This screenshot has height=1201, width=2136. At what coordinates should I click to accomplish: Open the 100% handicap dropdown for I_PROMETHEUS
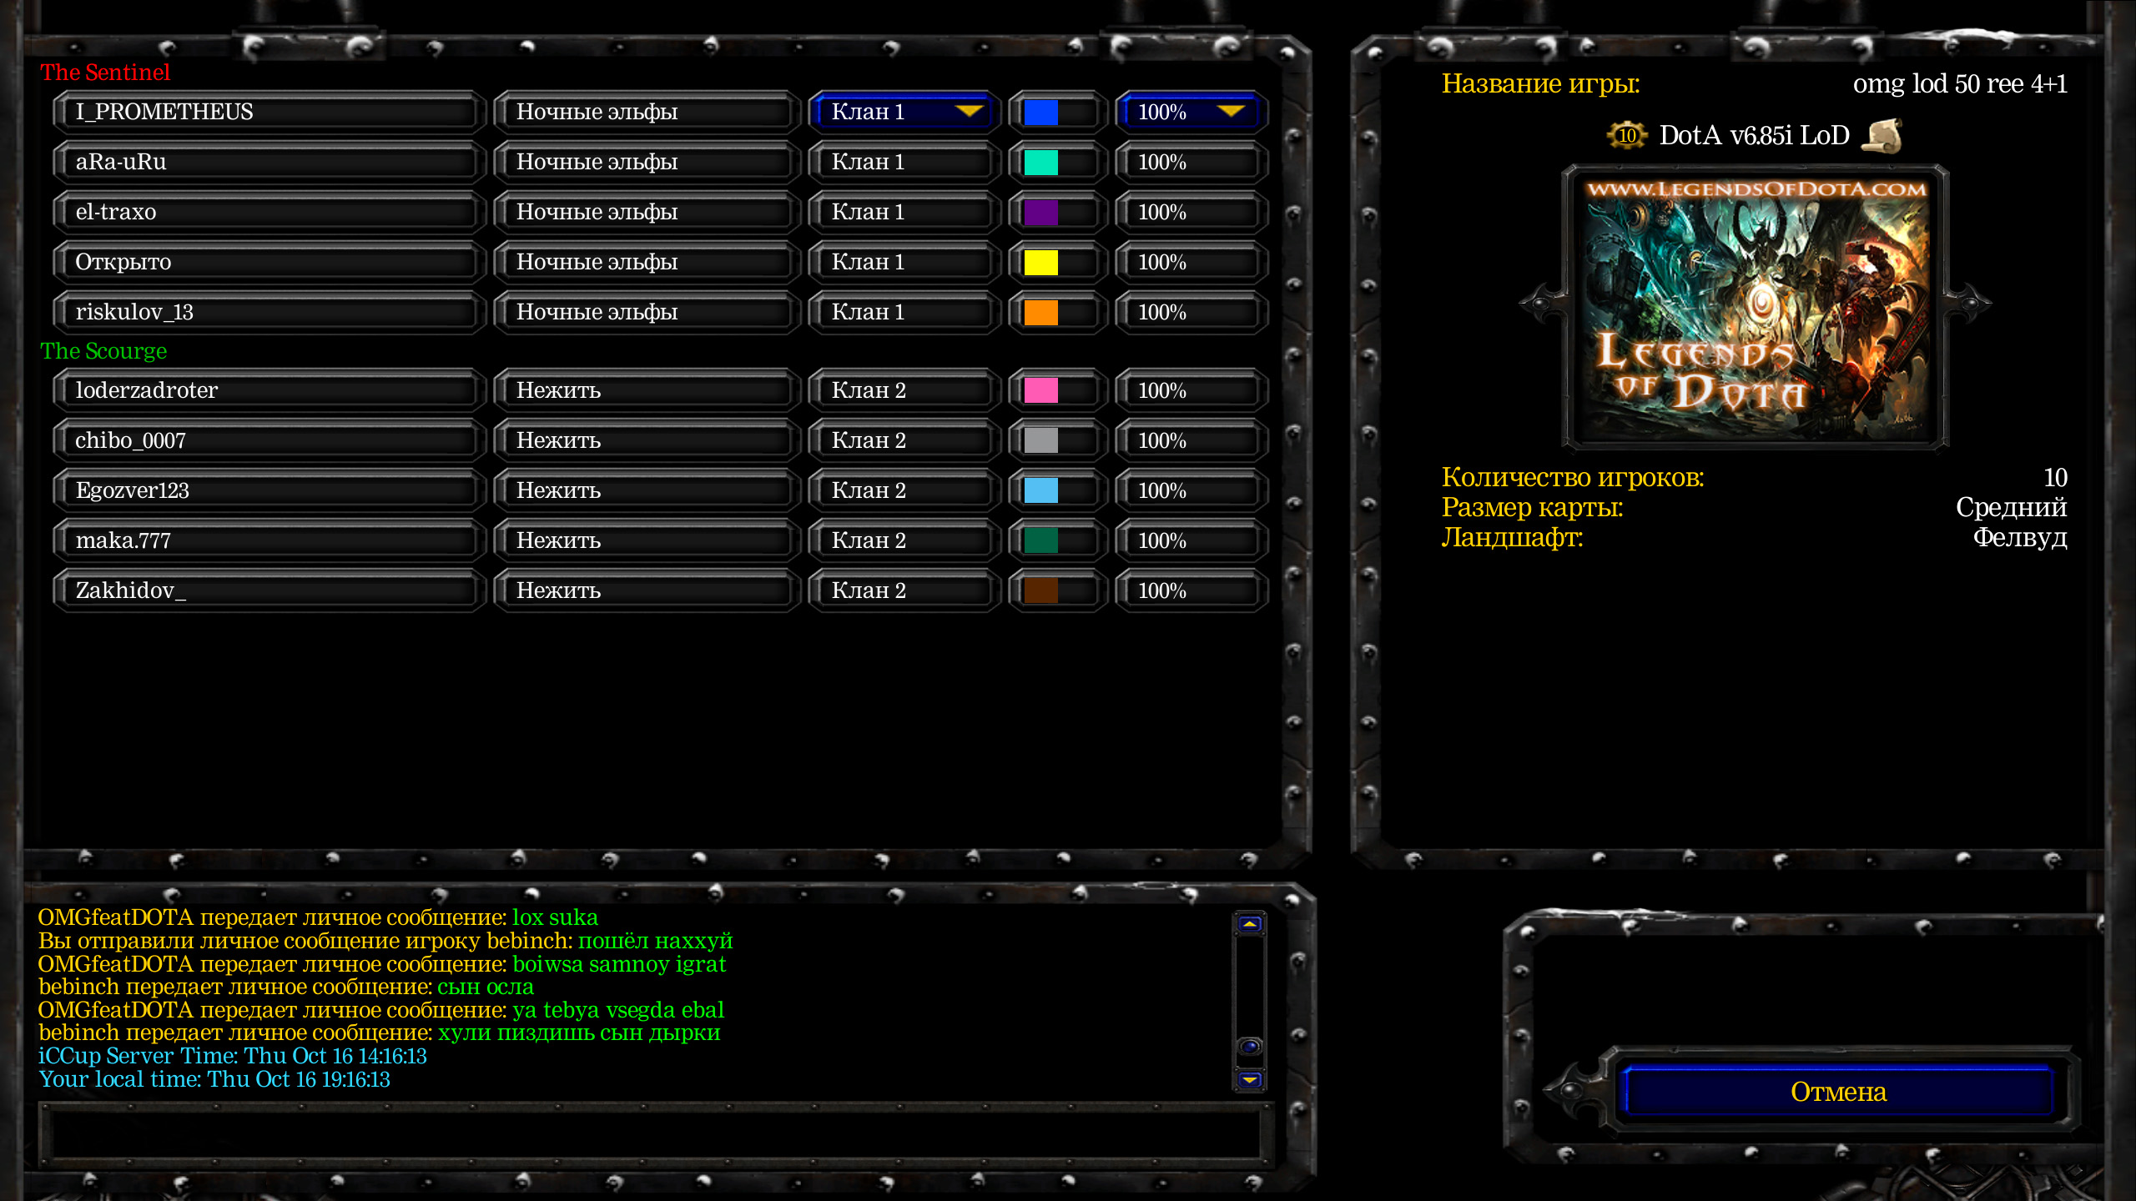click(1191, 112)
